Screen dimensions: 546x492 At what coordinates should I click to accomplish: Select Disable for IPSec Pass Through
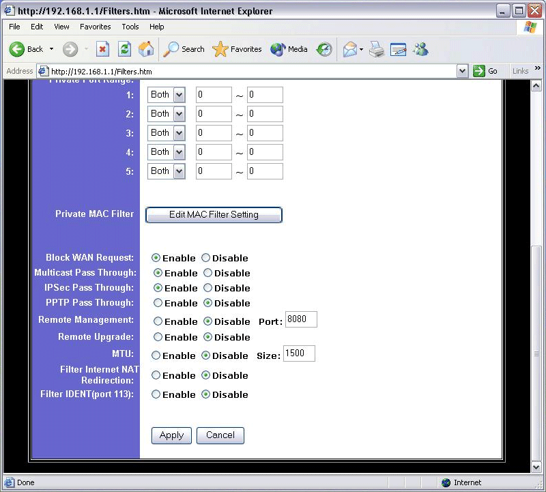[208, 287]
